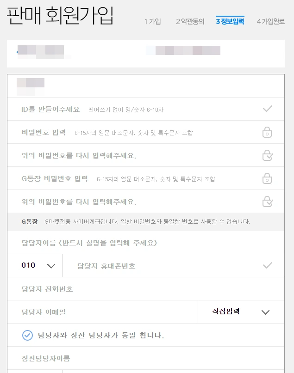Focus the 비밀번호 입력 field
Viewport: 294px width, 373px height.
[146, 132]
